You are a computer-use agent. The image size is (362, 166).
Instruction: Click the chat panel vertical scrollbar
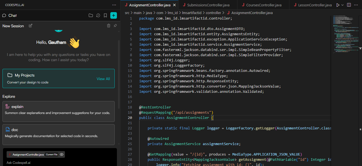119,74
